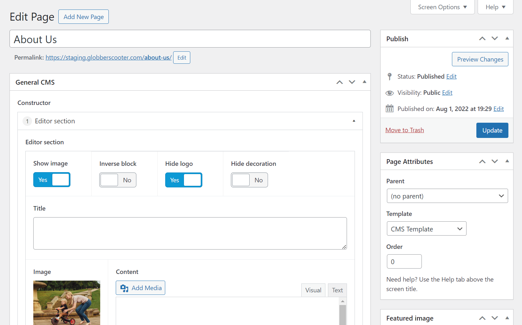This screenshot has width=522, height=325.
Task: Move Page Attributes panel down
Action: (x=495, y=161)
